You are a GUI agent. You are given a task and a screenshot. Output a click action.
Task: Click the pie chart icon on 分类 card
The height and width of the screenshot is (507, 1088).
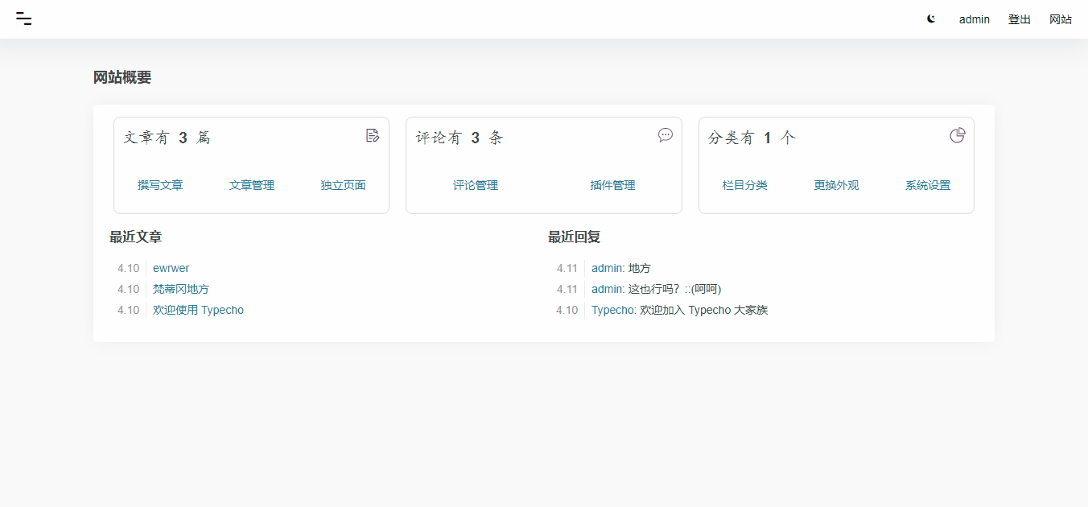pyautogui.click(x=957, y=135)
